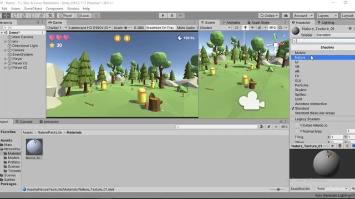Image resolution: width=355 pixels, height=199 pixels.
Task: Toggle Maximize On Play
Action: (160, 28)
